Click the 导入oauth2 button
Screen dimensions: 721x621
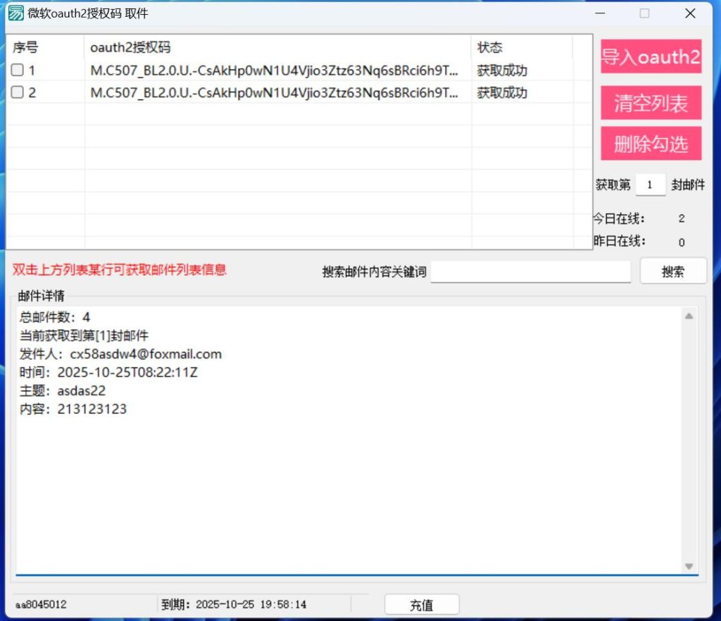[651, 57]
